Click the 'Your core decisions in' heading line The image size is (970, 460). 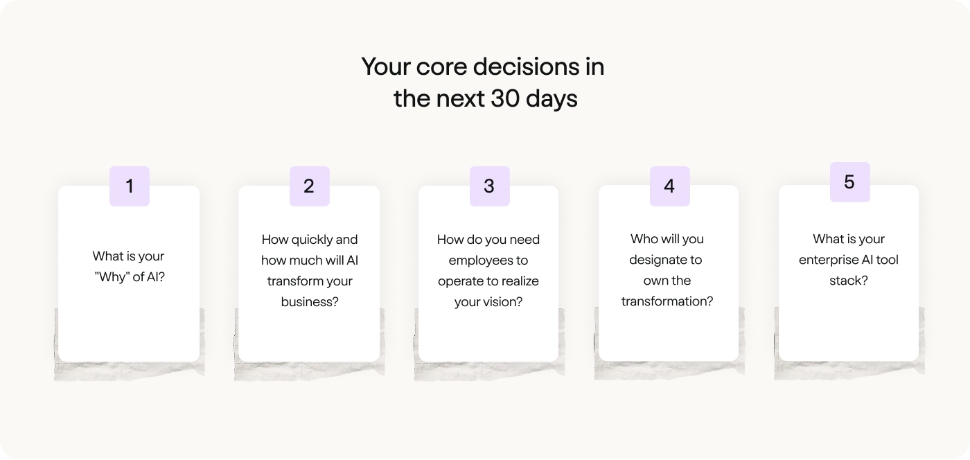click(x=483, y=67)
